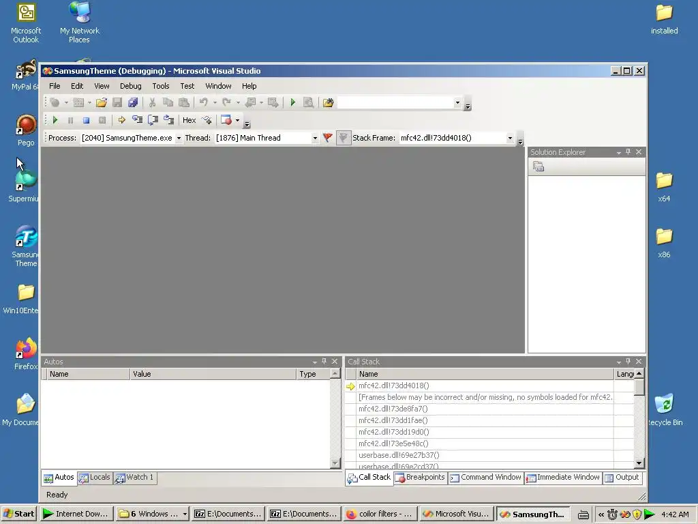Click the Call Stack Name column header
The width and height of the screenshot is (698, 524).
pyautogui.click(x=485, y=375)
